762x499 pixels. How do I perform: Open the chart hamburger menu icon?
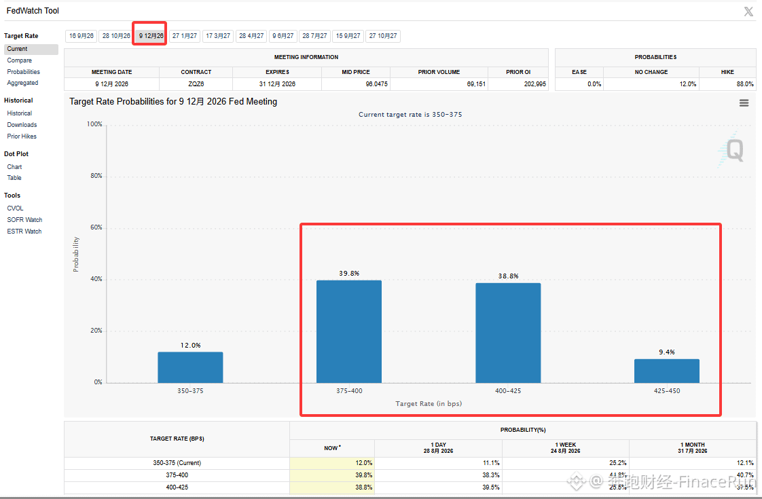[x=744, y=103]
